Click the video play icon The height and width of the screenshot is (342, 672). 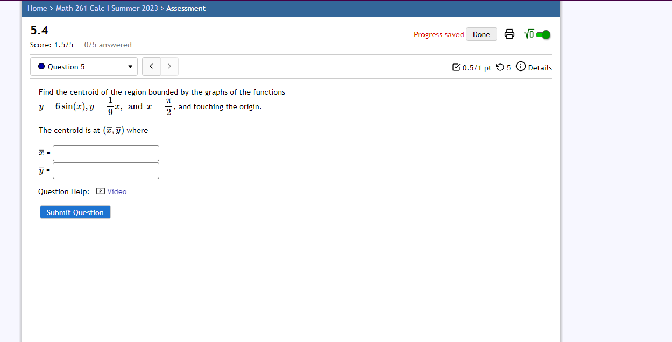[101, 191]
